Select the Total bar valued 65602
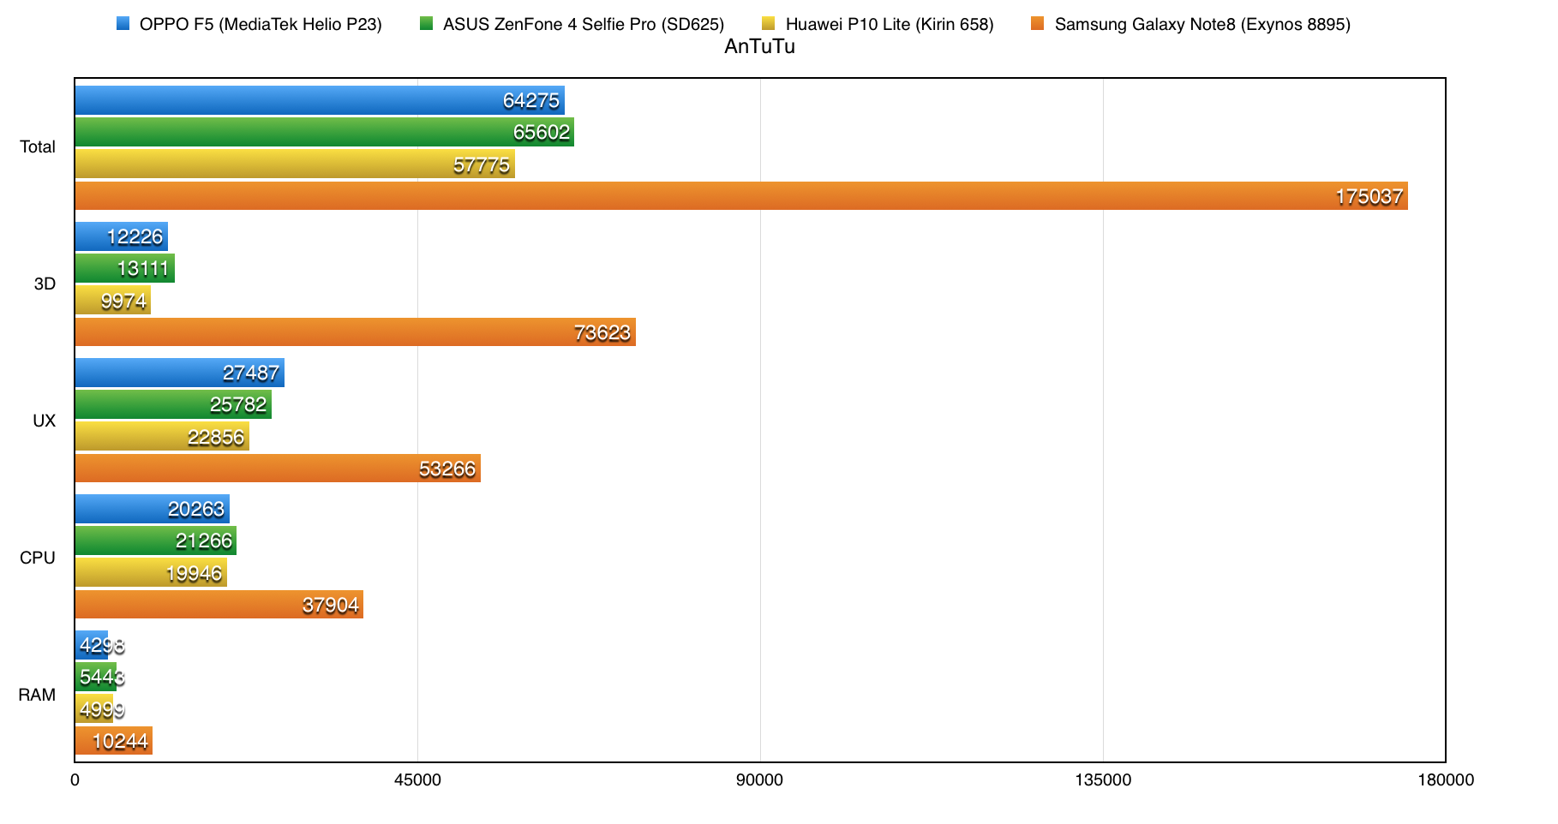 [325, 132]
